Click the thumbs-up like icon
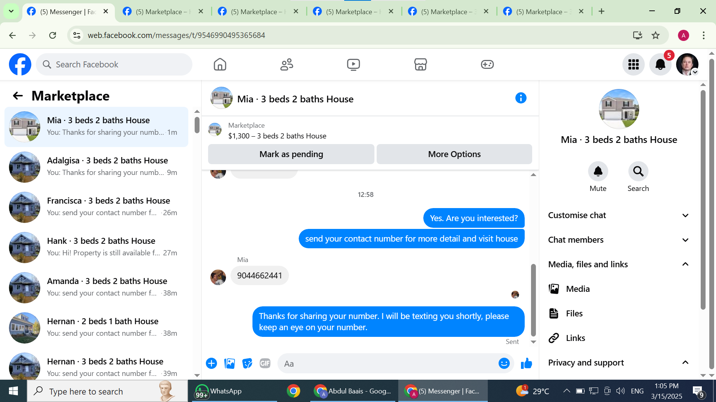This screenshot has height=402, width=716. pos(526,363)
